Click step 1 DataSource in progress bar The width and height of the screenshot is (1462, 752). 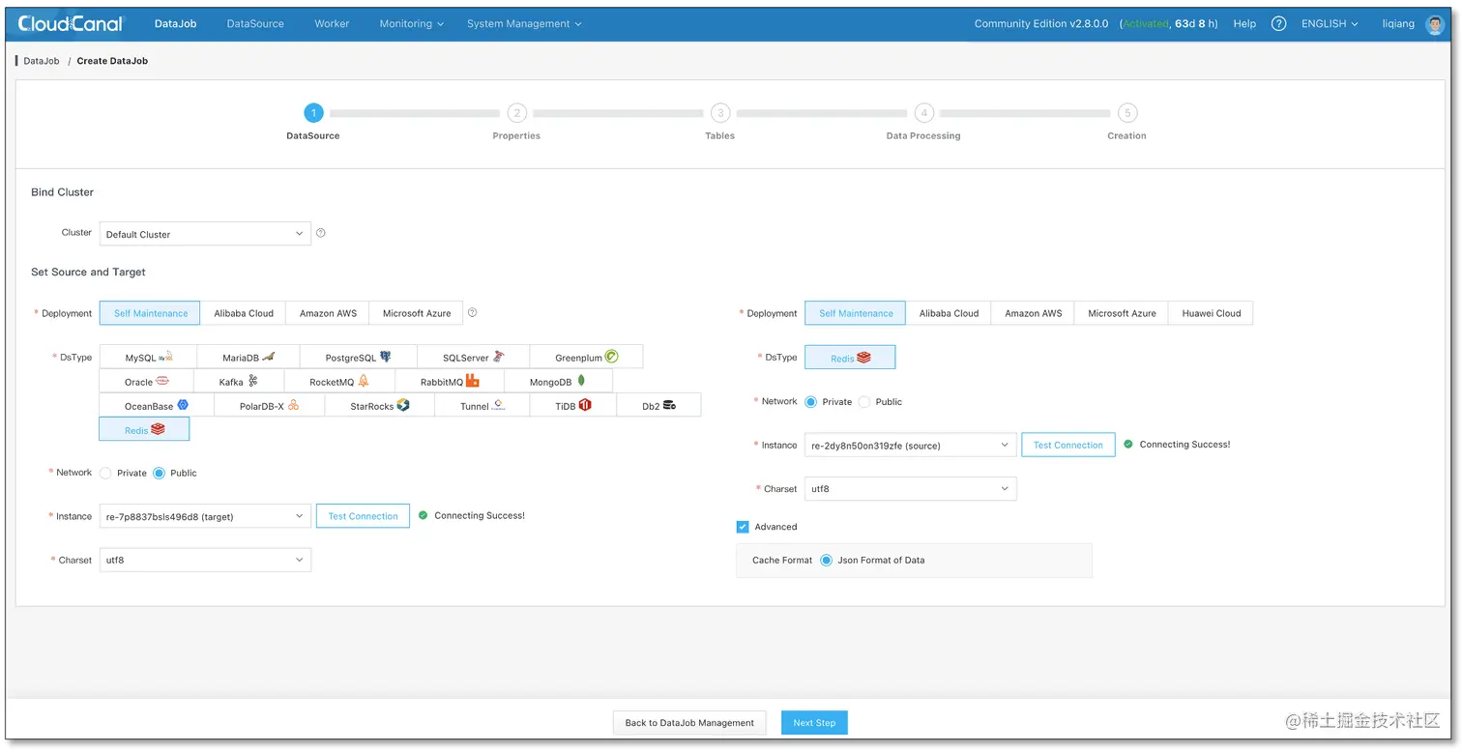tap(313, 113)
